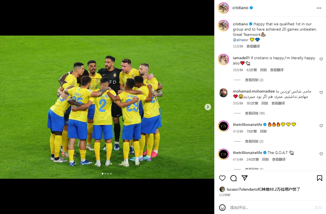Expand the 10 replies under mohamad.mohamadiee's comment

pyautogui.click(x=255, y=113)
